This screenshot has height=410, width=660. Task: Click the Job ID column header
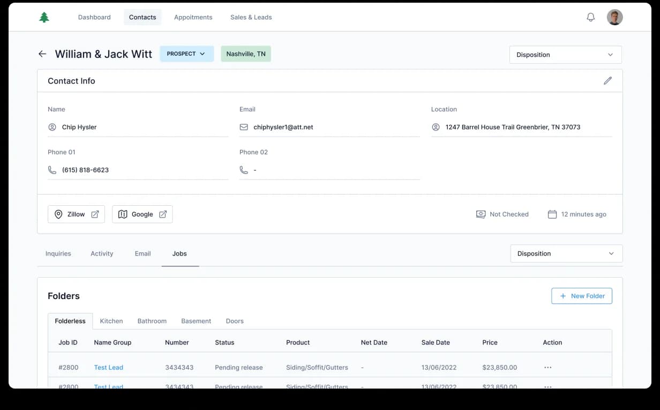click(68, 342)
